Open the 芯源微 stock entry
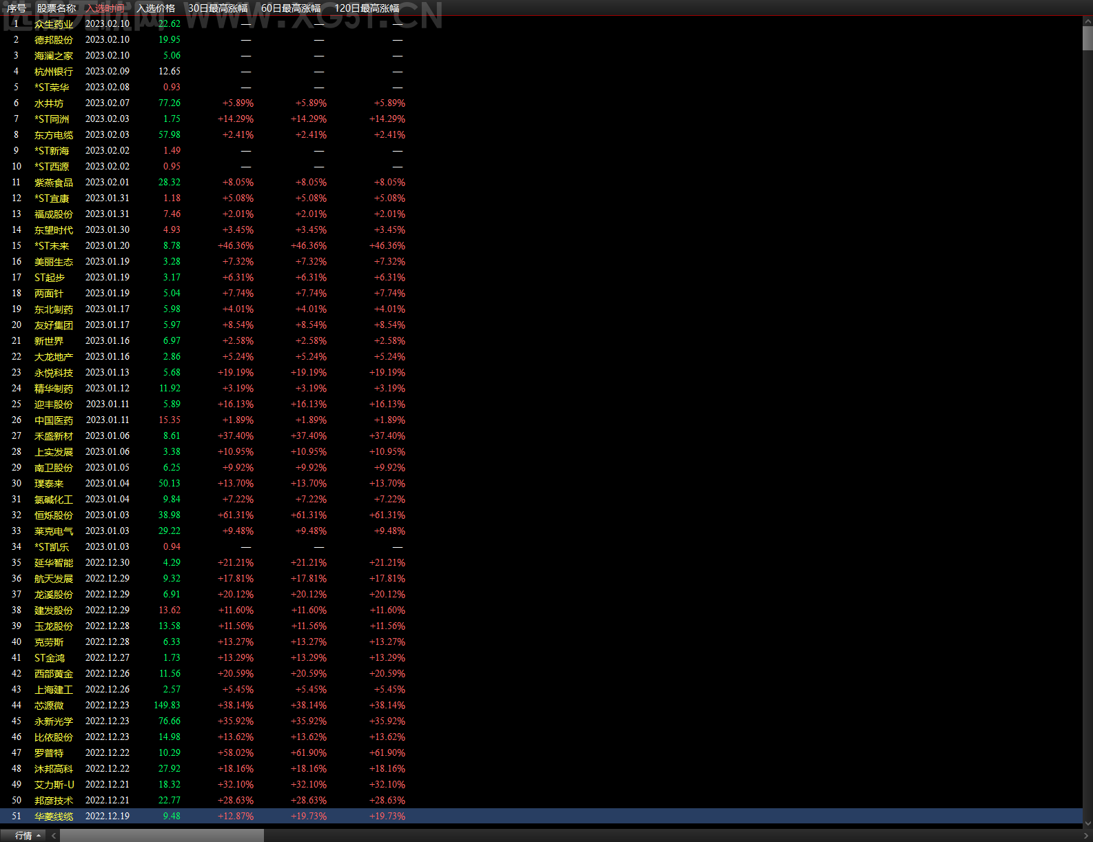Screen dimensions: 1093x842 pos(49,706)
